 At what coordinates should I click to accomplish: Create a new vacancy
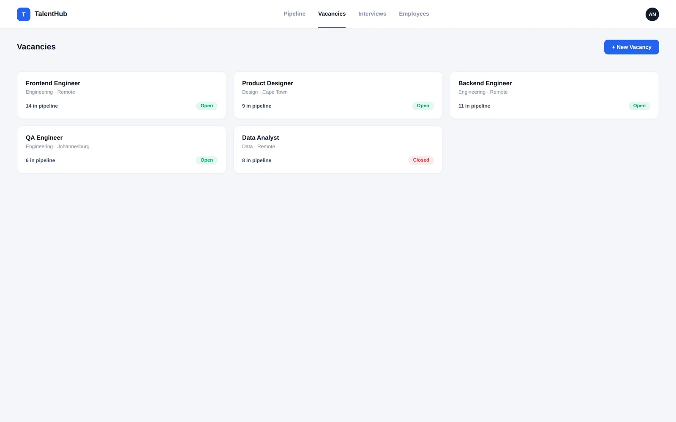pyautogui.click(x=631, y=47)
